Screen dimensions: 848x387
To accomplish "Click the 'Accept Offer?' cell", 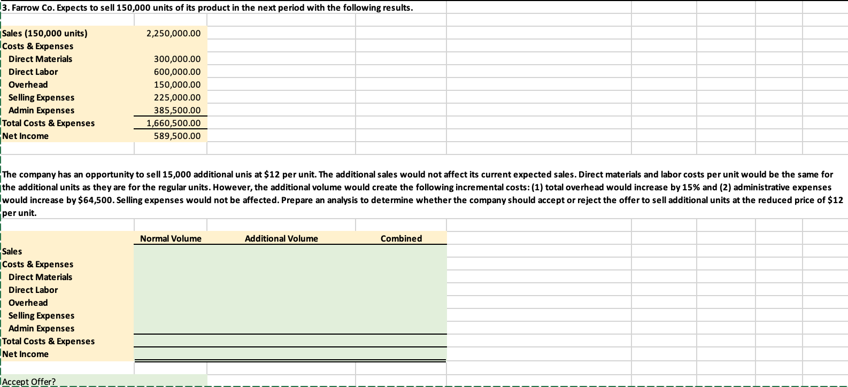I will [x=67, y=381].
